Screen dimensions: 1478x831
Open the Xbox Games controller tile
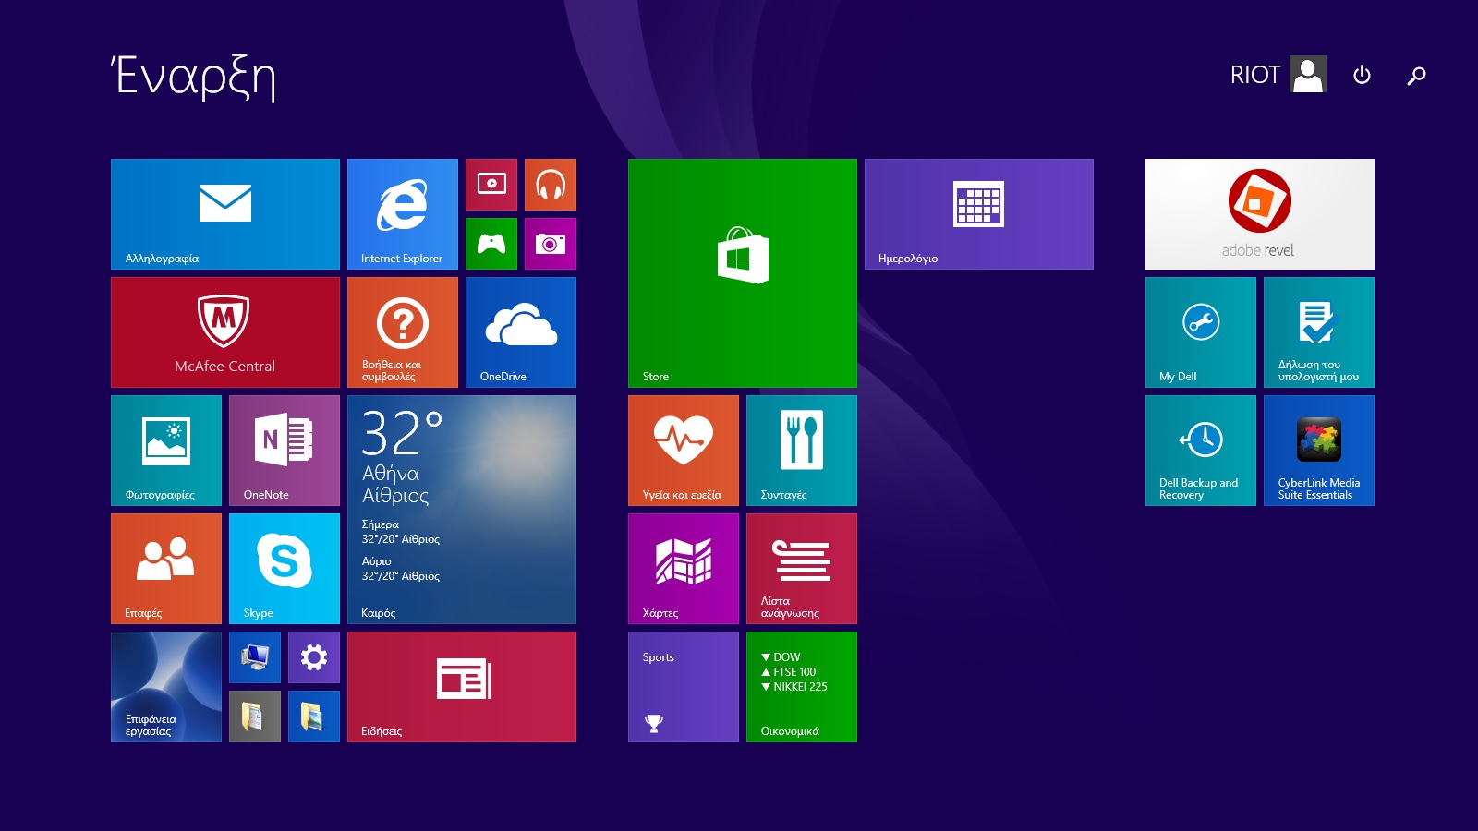491,244
